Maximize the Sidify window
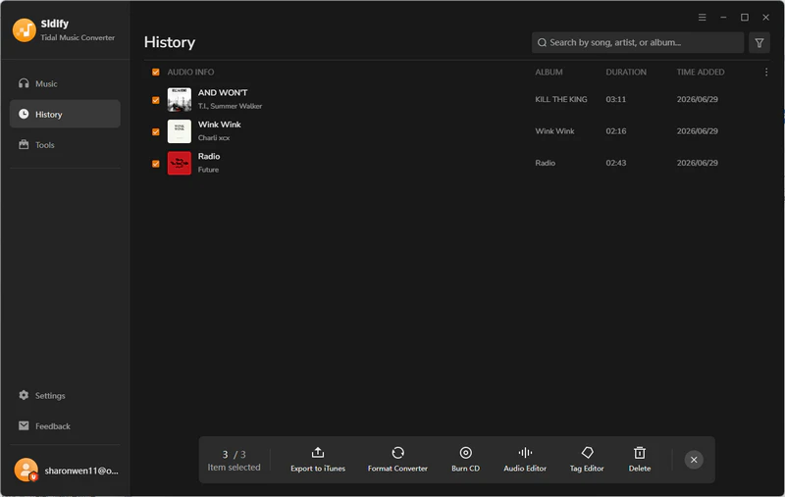This screenshot has width=785, height=497. 745,17
